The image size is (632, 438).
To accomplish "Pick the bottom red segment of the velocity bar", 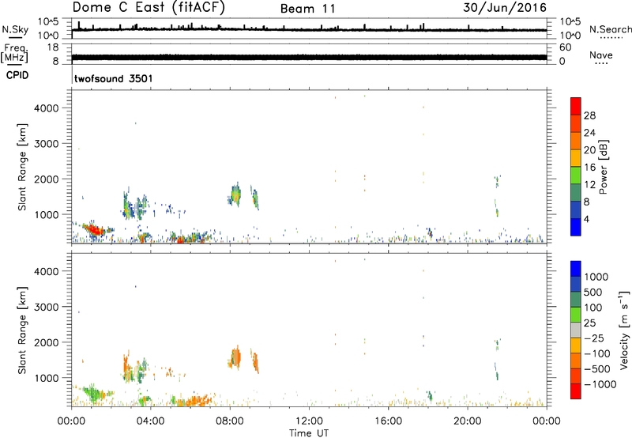I will click(576, 391).
